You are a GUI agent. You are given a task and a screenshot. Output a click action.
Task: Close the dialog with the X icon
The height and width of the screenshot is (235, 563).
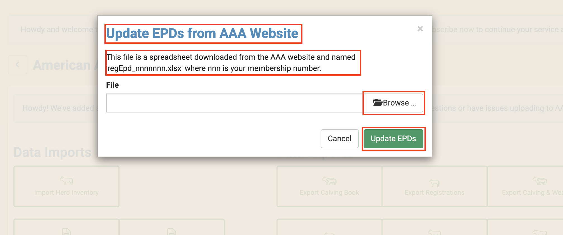click(420, 29)
